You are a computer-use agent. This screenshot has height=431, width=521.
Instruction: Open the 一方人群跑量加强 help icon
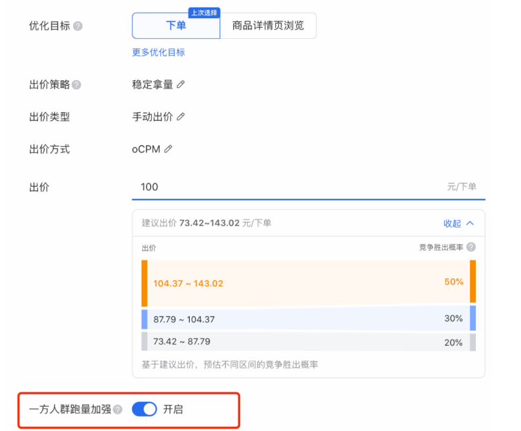pos(117,409)
